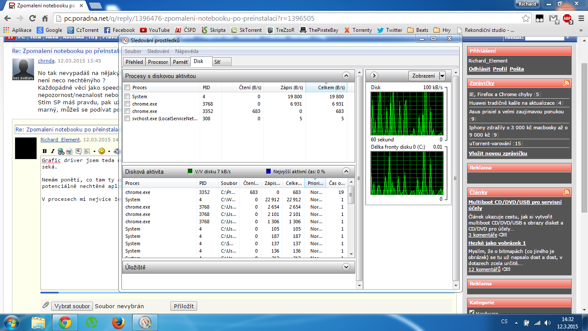Click the chrnda username link

pyautogui.click(x=46, y=61)
